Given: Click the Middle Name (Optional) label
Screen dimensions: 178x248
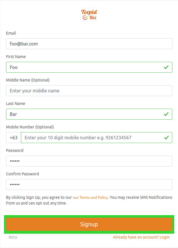Looking at the screenshot, I should pos(28,80).
